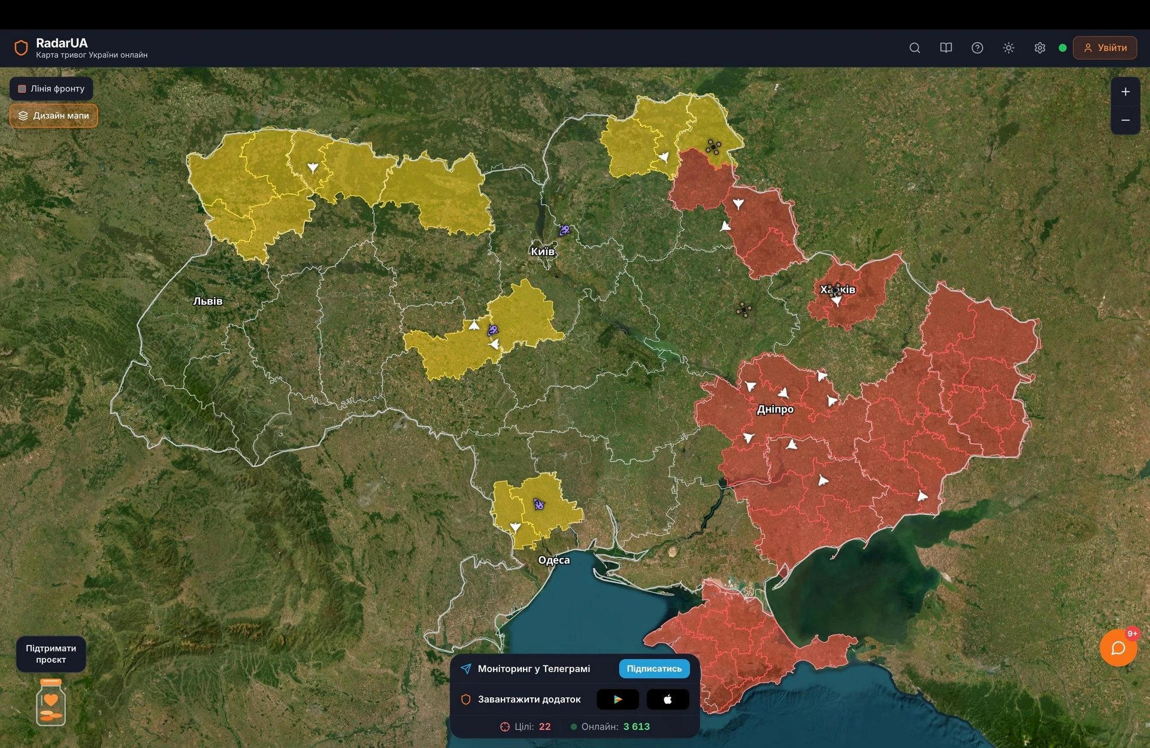Toggle the light theme sun icon
This screenshot has height=748, width=1150.
1009,48
